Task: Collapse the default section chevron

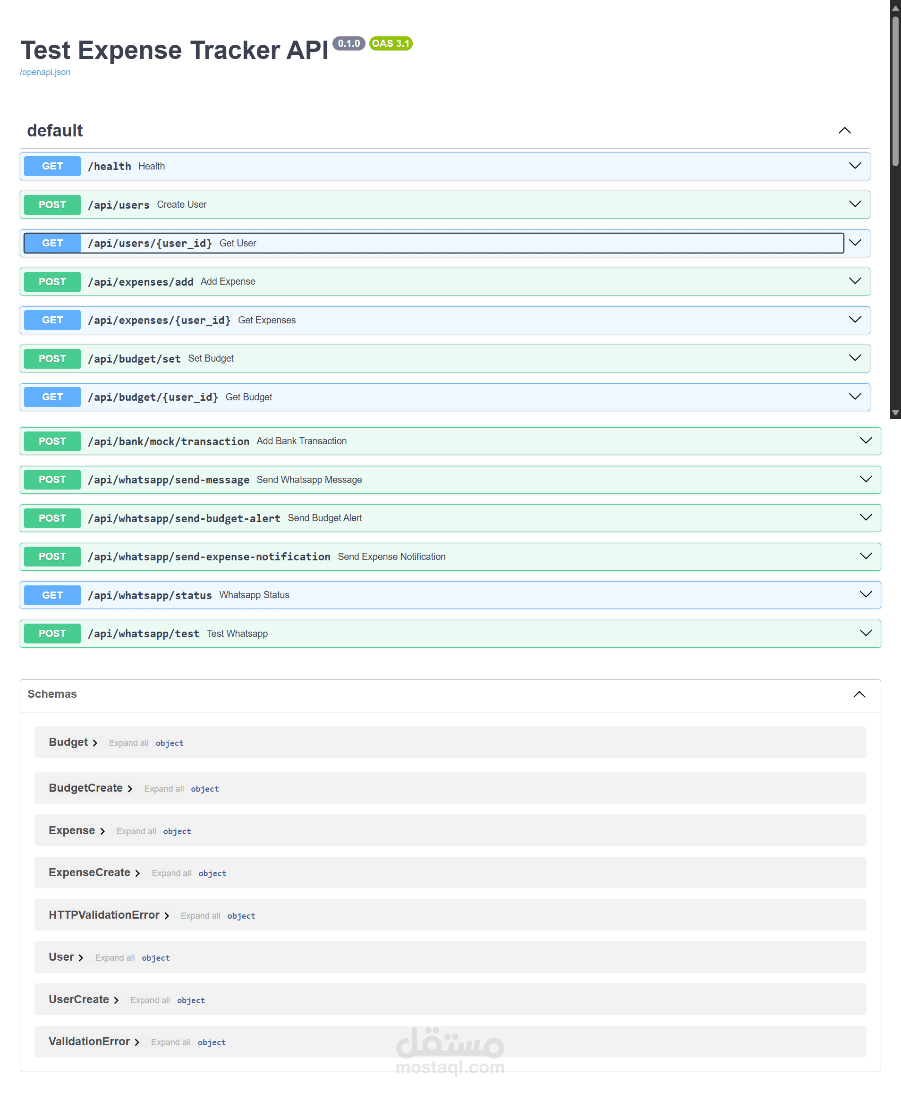Action: point(844,131)
